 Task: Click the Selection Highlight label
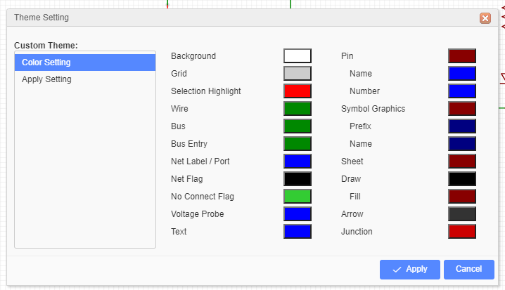tap(206, 91)
